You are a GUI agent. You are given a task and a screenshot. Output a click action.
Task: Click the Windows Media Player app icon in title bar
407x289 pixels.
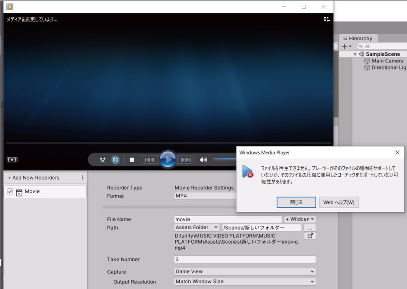click(x=10, y=7)
